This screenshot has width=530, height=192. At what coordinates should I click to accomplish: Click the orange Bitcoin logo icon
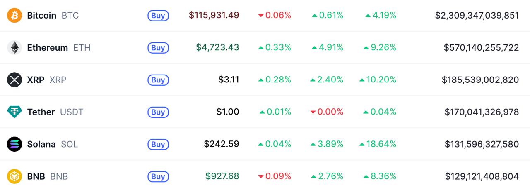tap(14, 16)
